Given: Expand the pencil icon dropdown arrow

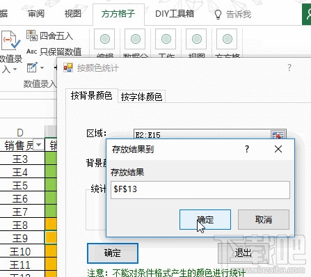Looking at the screenshot, I should point(42,68).
